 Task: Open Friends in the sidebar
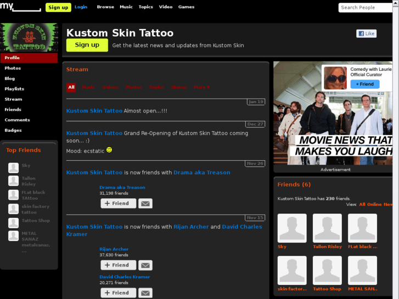pyautogui.click(x=13, y=110)
